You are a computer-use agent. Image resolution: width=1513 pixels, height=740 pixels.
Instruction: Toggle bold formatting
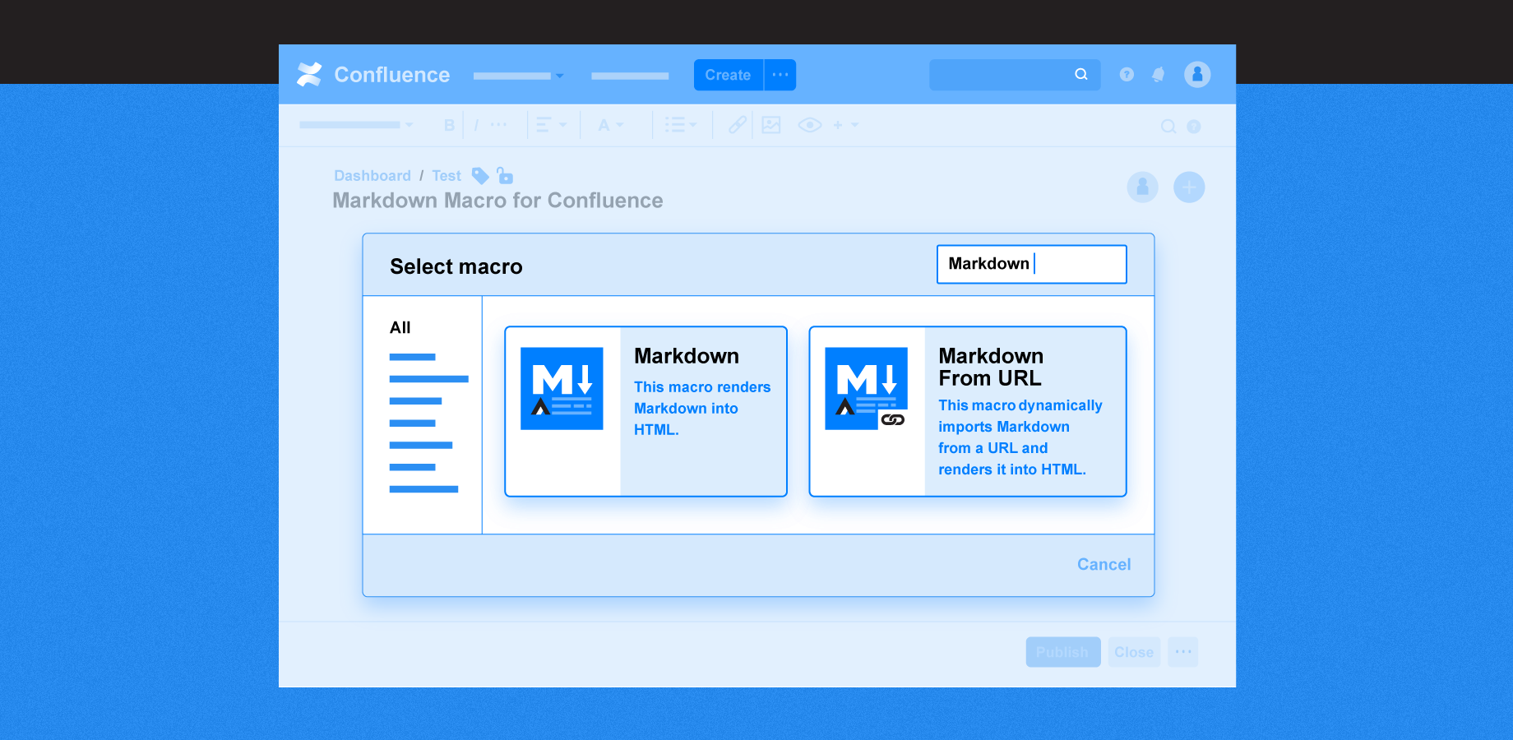[x=449, y=125]
